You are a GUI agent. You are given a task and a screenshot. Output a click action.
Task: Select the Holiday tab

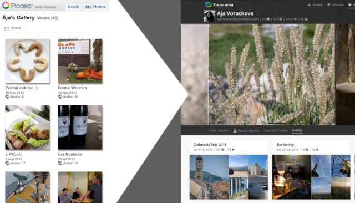coord(297,130)
